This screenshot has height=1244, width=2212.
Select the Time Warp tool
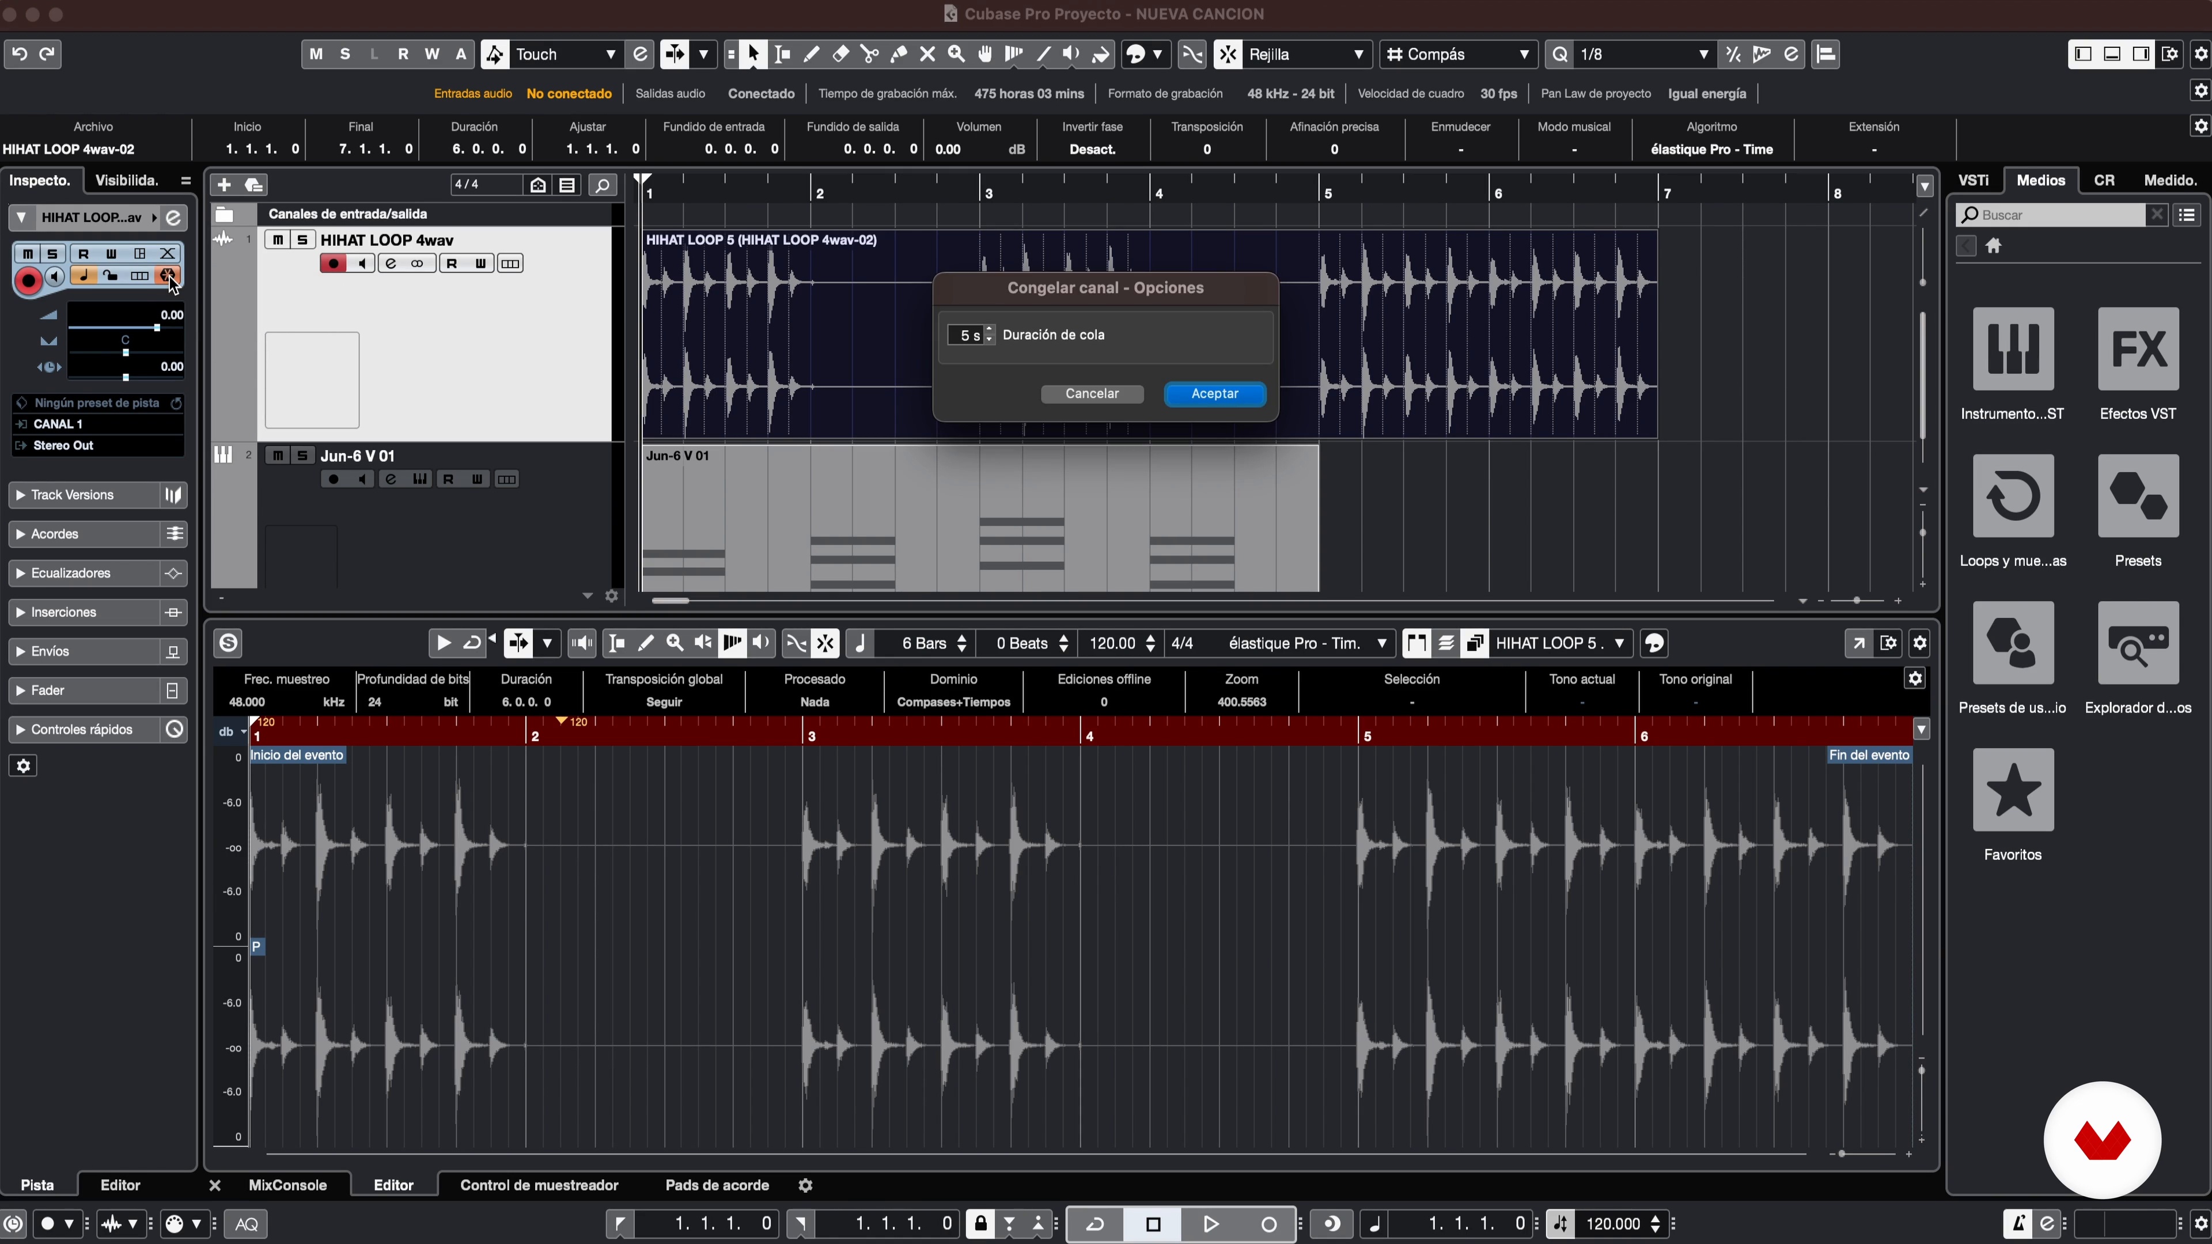pos(1014,54)
